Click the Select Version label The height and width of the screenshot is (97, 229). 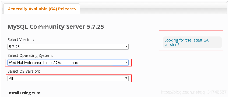click(x=21, y=40)
